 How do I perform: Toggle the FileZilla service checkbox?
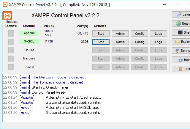(11, 50)
